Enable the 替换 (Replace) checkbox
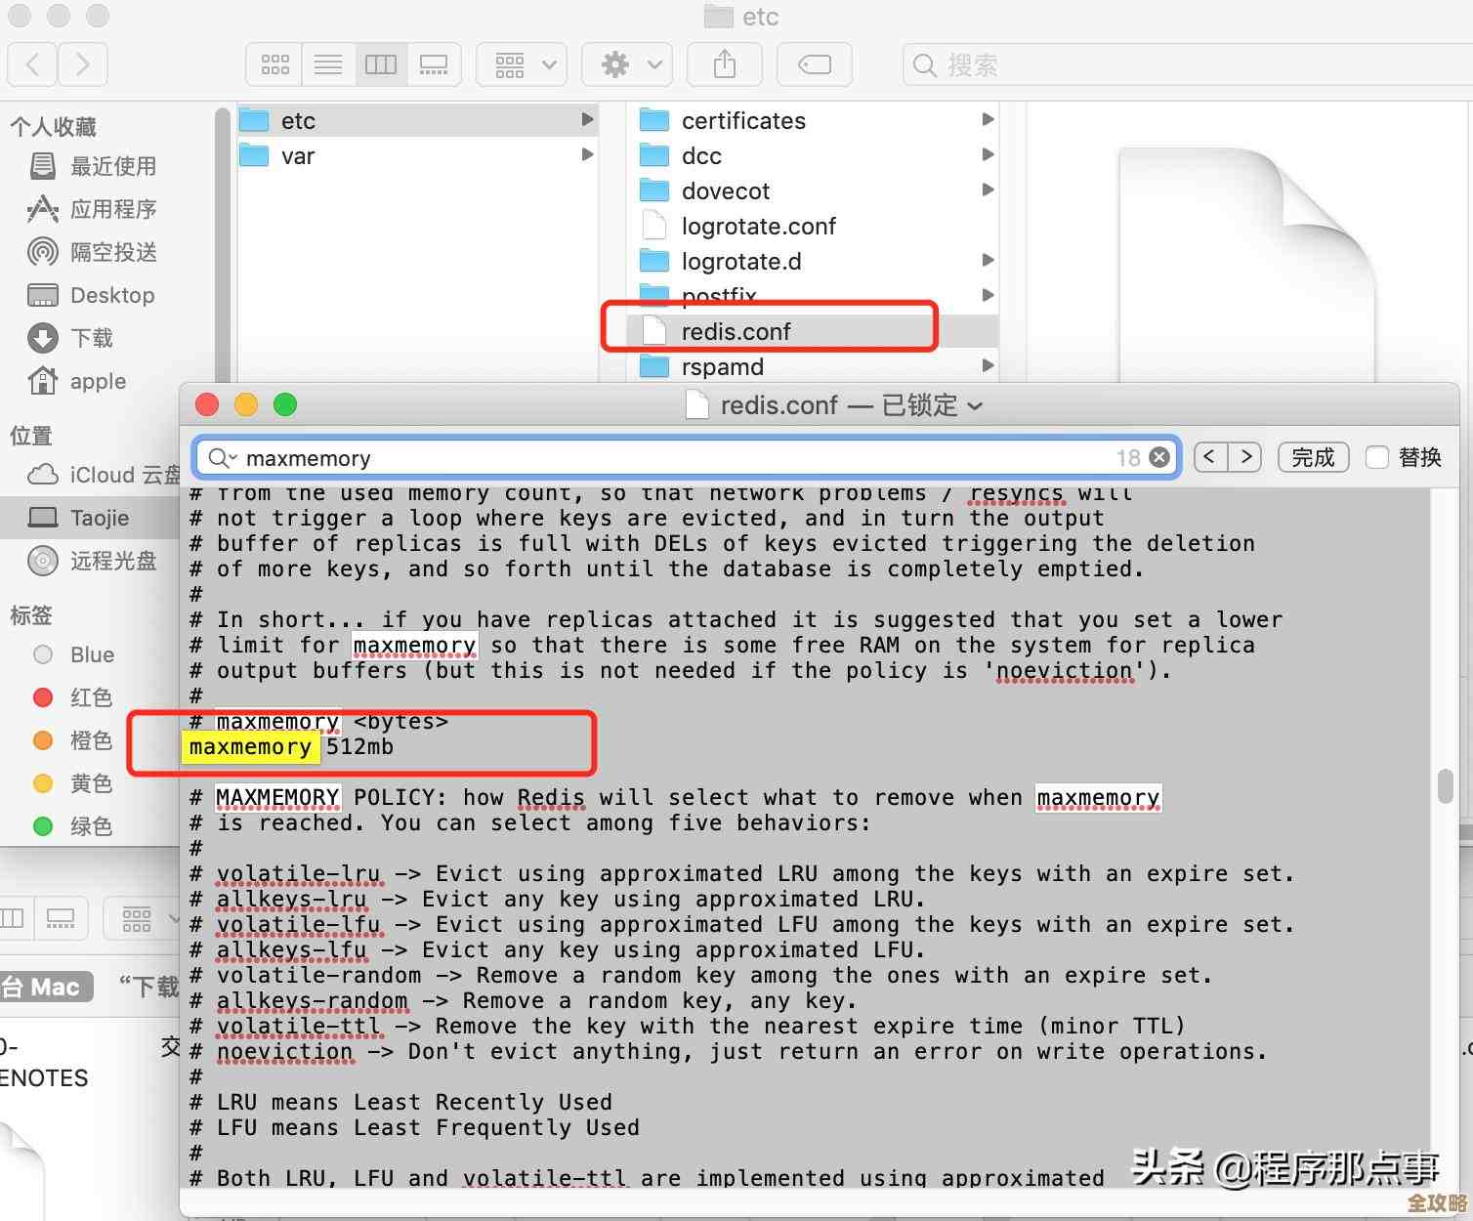 coord(1377,457)
